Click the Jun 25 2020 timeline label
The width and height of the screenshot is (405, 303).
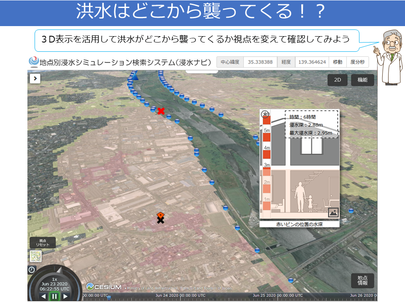point(278,295)
